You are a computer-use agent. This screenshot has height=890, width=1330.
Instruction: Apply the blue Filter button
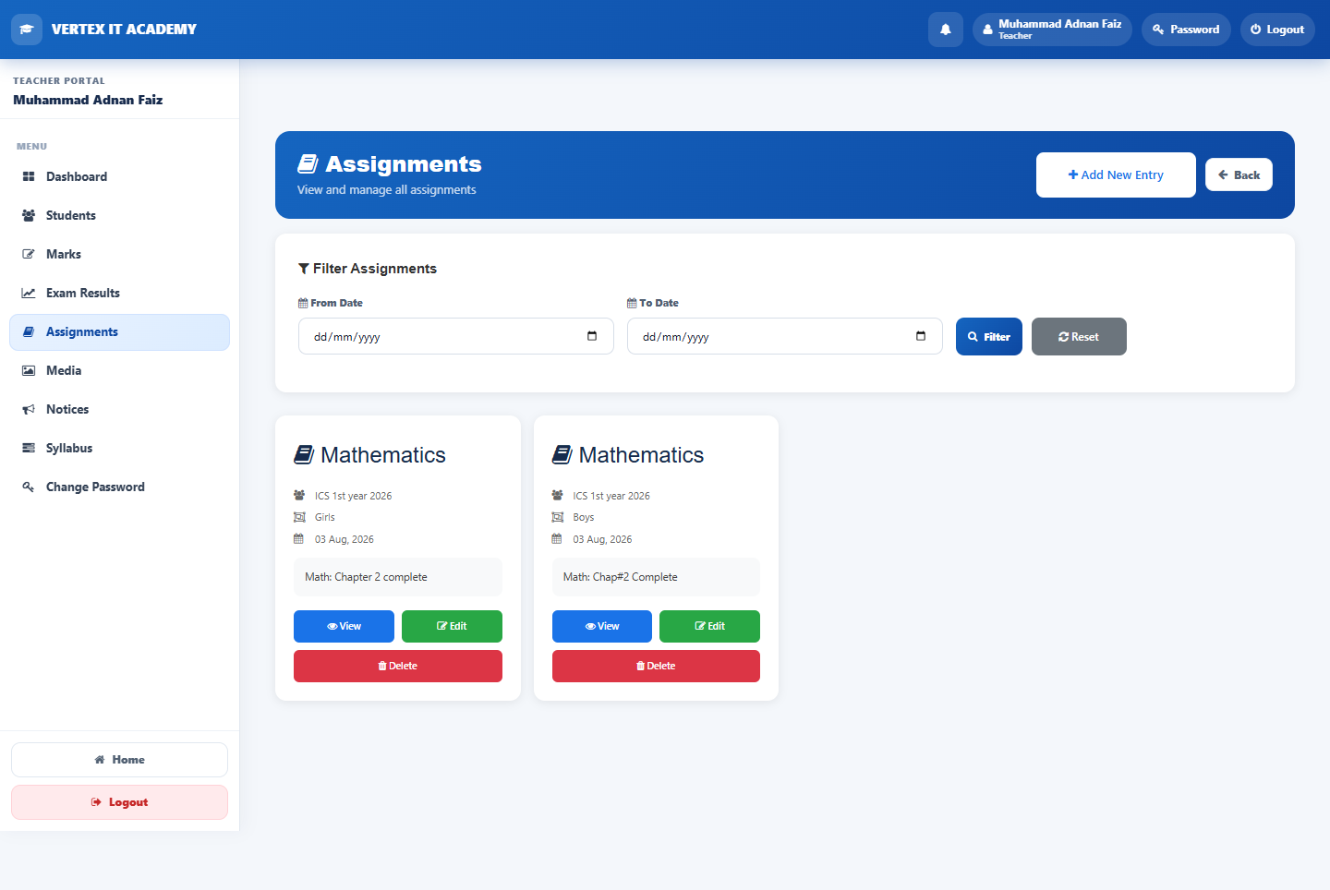click(989, 336)
